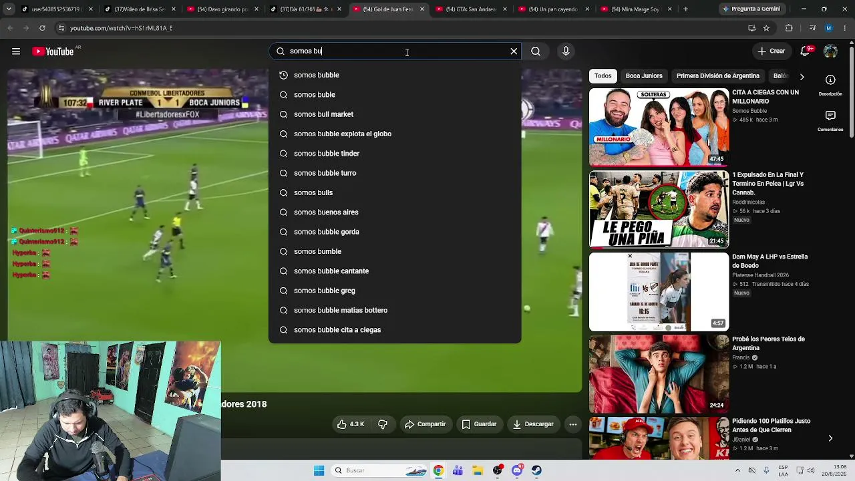Open Steam from the taskbar
Viewport: 855px width, 481px height.
coord(536,470)
